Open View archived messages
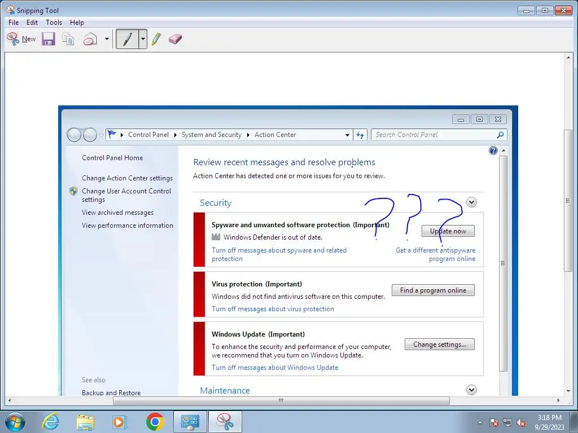 [117, 213]
